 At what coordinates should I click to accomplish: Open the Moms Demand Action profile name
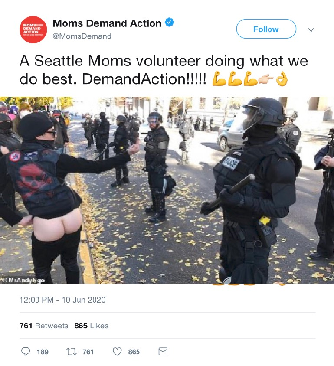[107, 23]
